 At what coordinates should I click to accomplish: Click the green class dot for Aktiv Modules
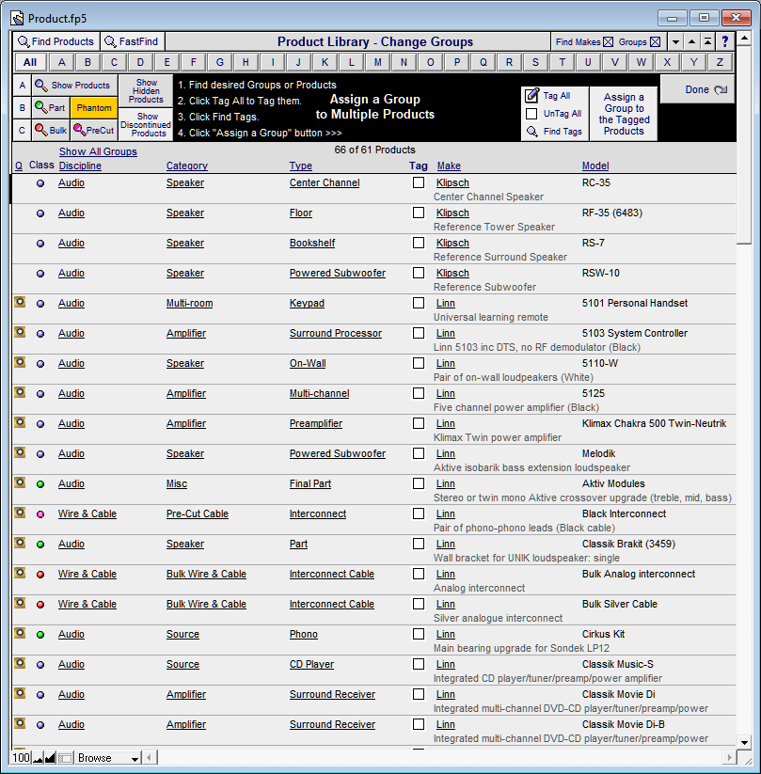pos(40,484)
